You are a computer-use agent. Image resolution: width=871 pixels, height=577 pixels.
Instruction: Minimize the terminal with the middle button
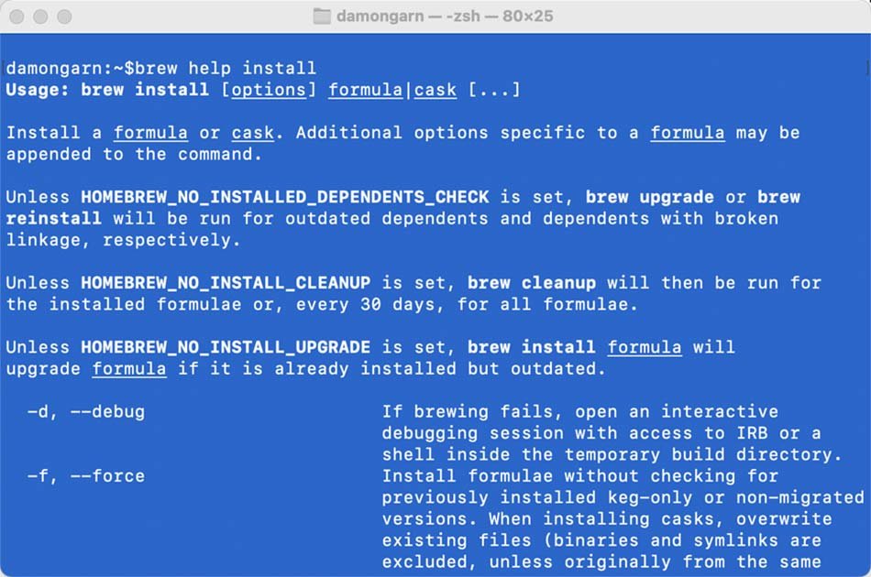coord(40,16)
